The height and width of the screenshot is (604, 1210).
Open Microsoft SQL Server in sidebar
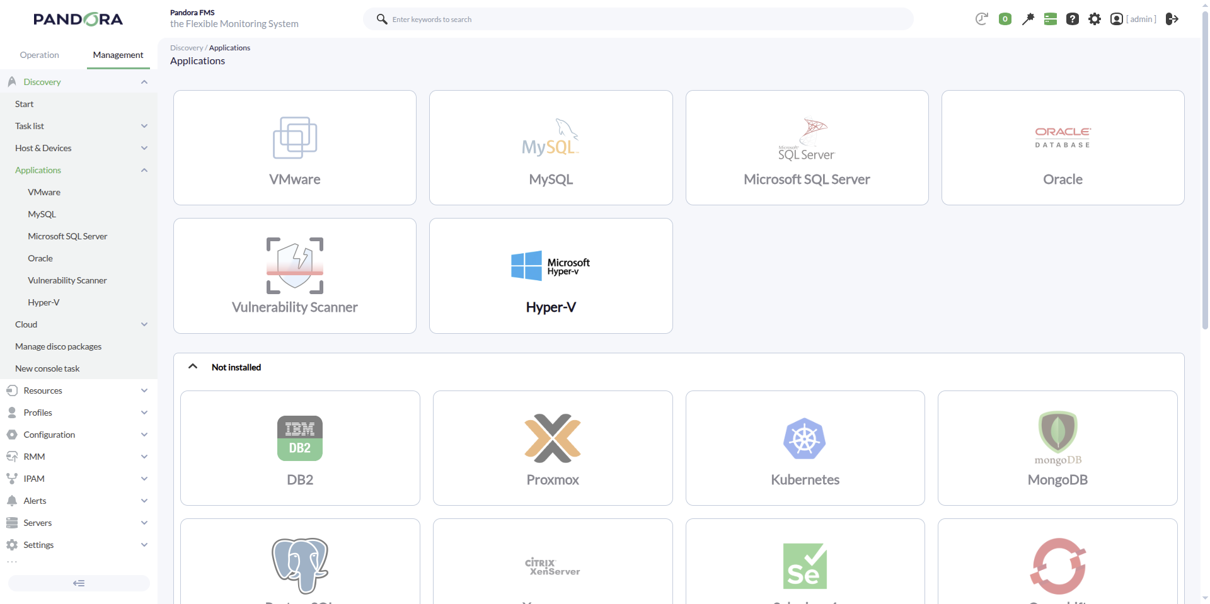tap(67, 236)
